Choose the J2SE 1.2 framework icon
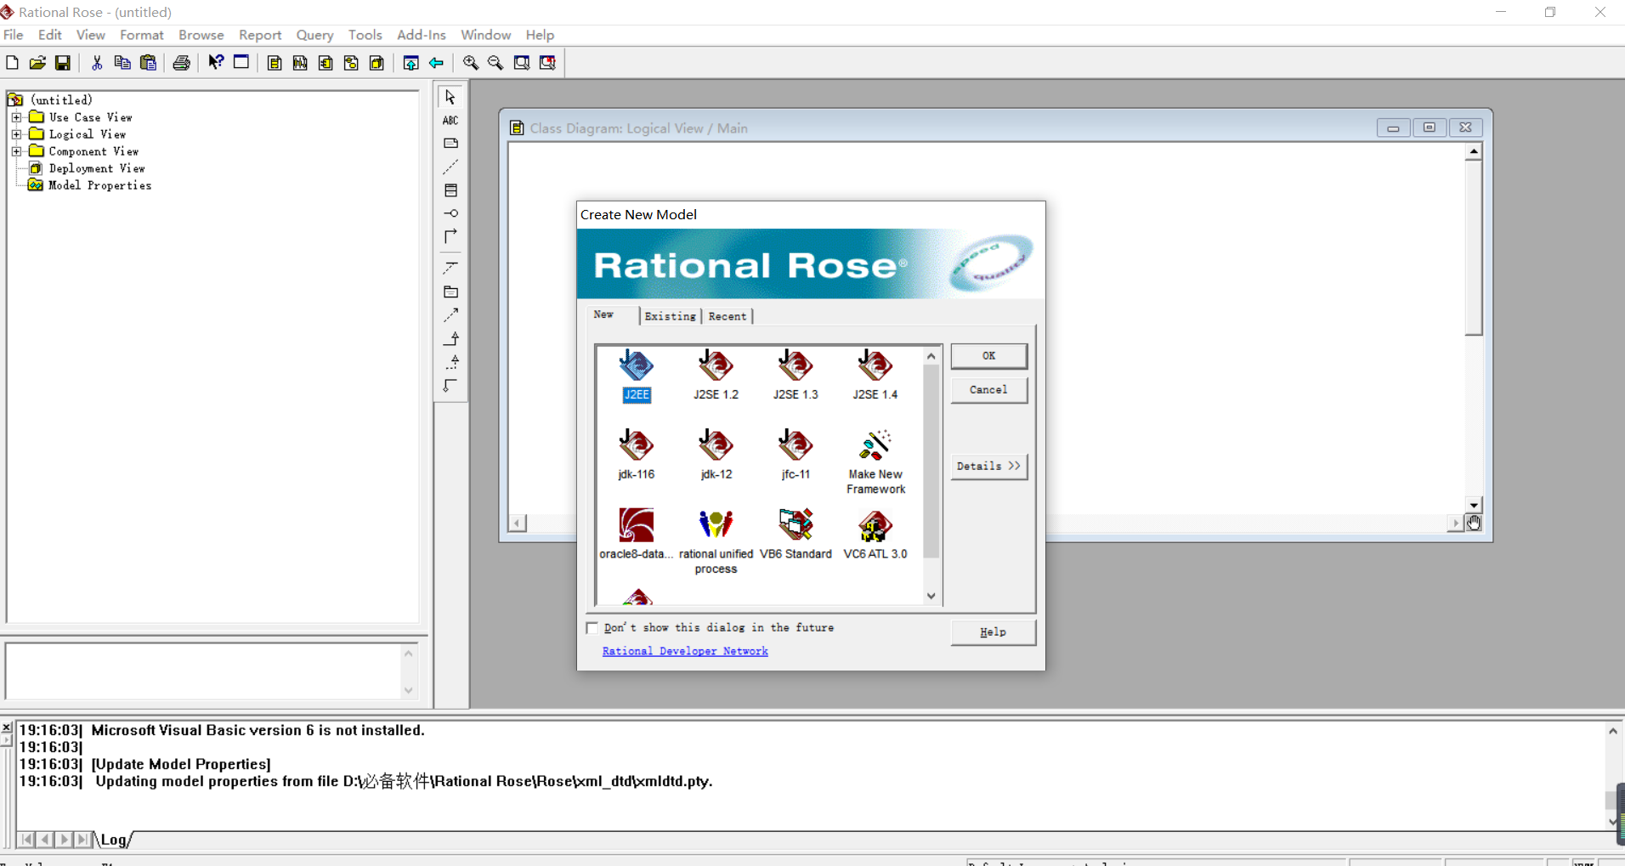Viewport: 1625px width, 866px height. pos(716,375)
